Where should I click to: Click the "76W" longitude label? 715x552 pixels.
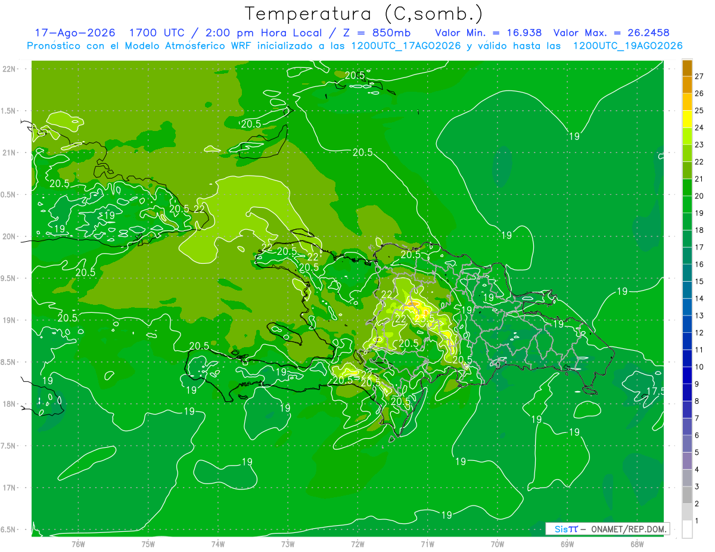pyautogui.click(x=78, y=544)
